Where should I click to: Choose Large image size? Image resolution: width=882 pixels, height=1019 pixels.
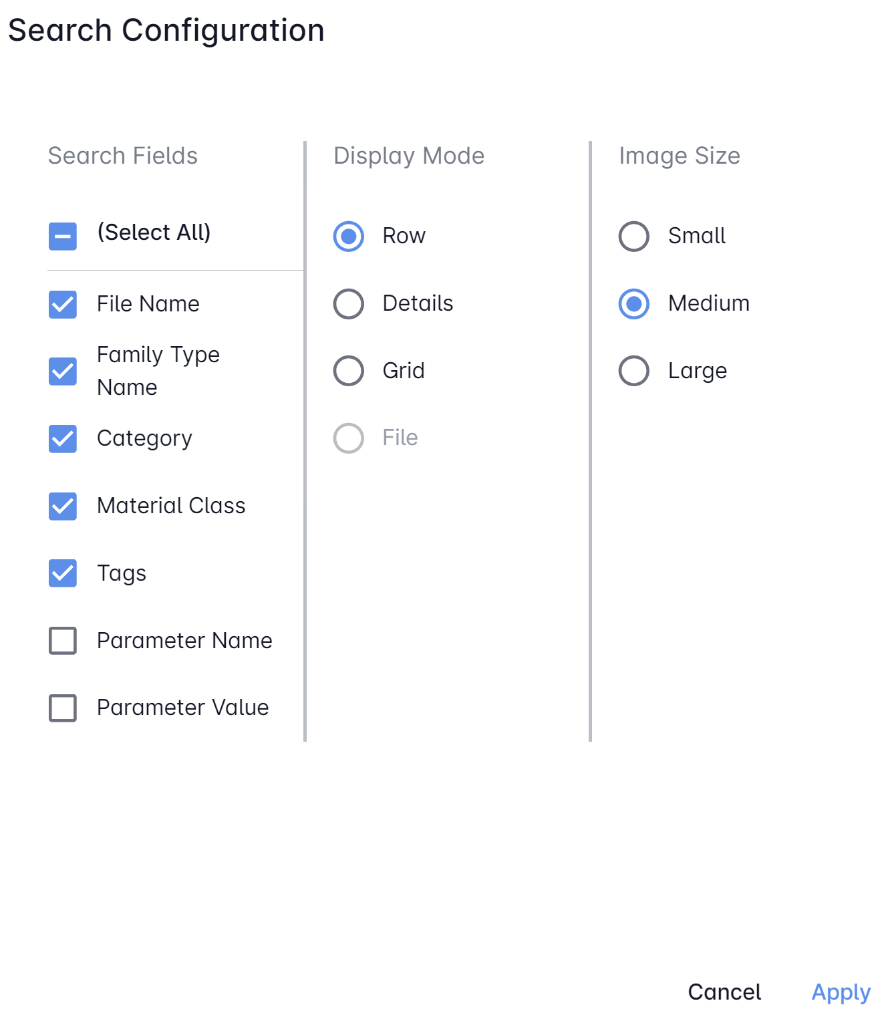point(634,371)
